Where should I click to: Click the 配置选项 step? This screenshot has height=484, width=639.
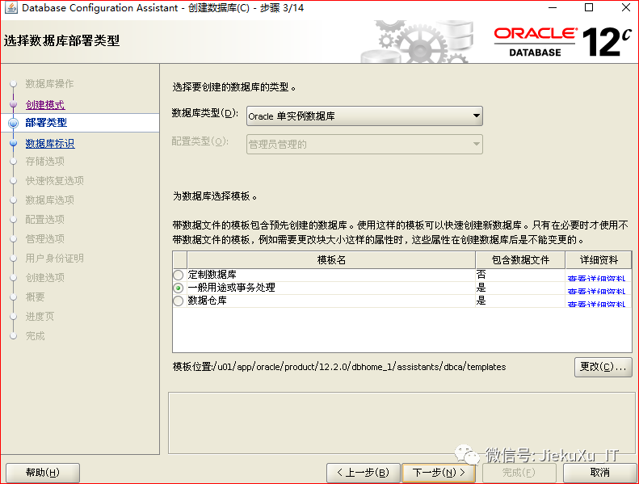[44, 219]
